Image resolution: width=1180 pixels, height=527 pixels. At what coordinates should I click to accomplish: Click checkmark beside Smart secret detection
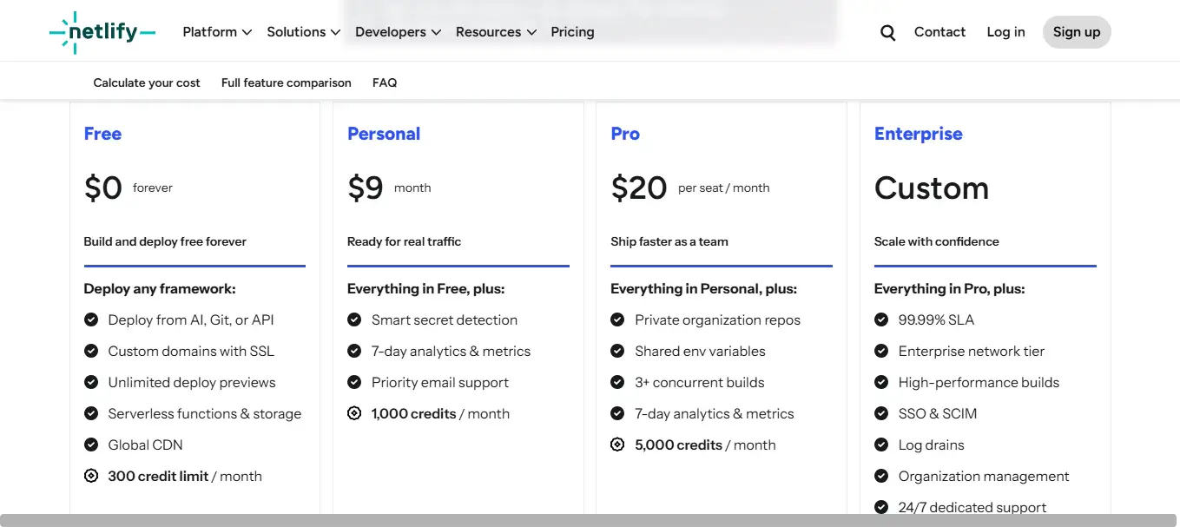pos(354,319)
